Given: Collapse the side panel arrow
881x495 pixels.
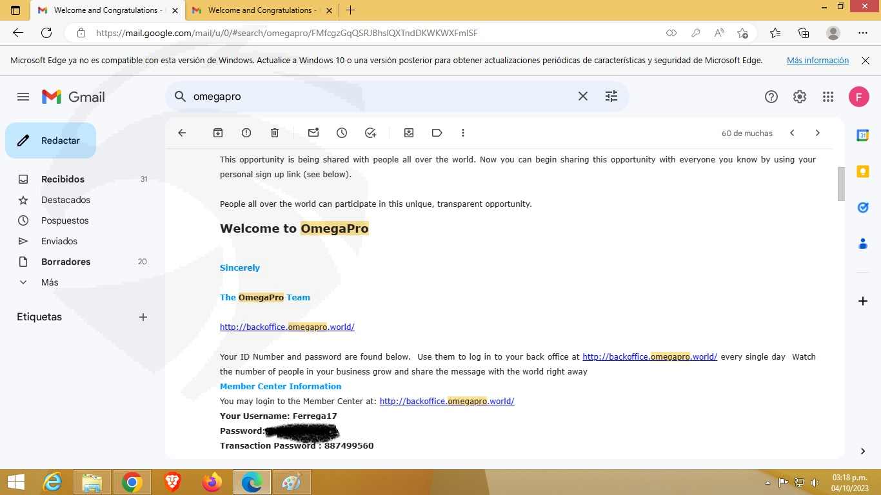Looking at the screenshot, I should 863,451.
